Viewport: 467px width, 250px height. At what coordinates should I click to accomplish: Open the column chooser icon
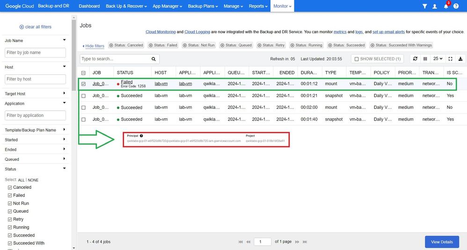click(x=425, y=59)
